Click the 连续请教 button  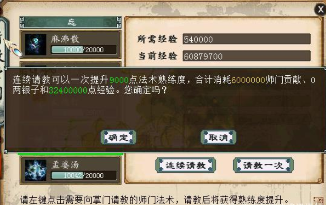coord(186,165)
